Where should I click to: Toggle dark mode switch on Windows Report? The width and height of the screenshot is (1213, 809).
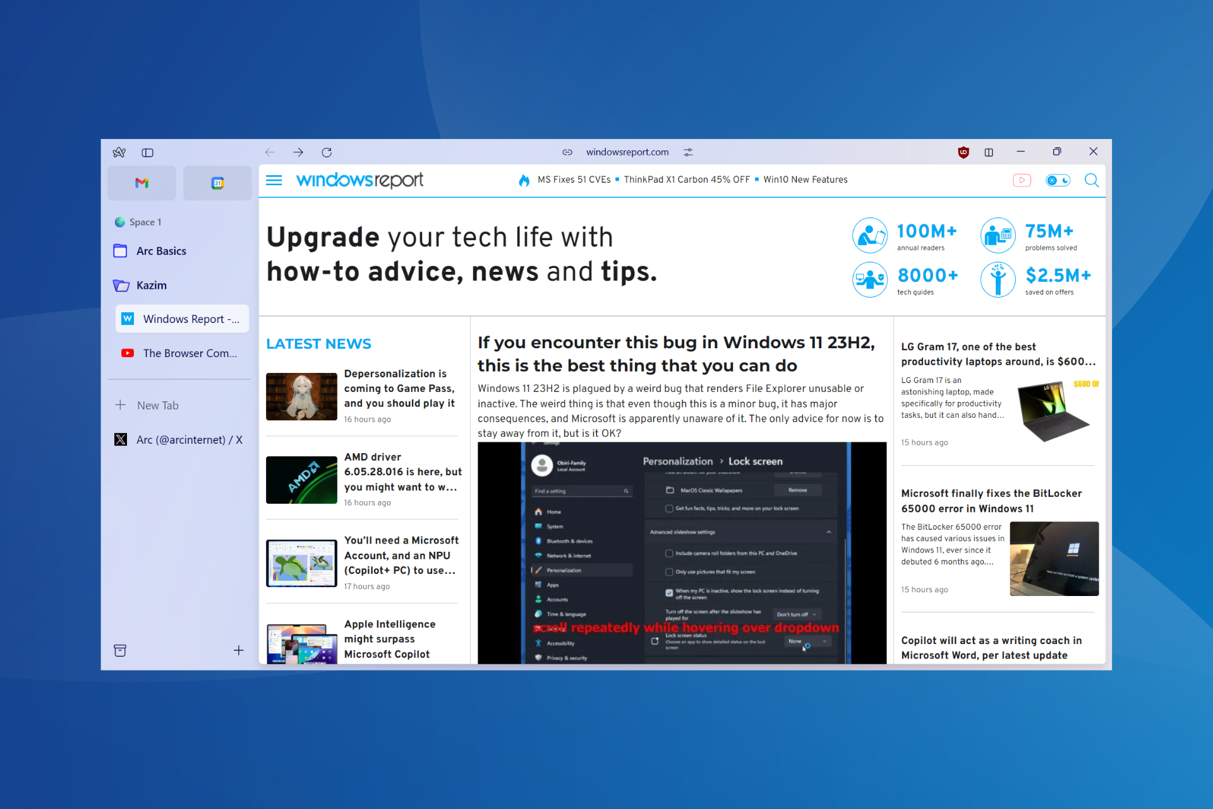pyautogui.click(x=1058, y=180)
